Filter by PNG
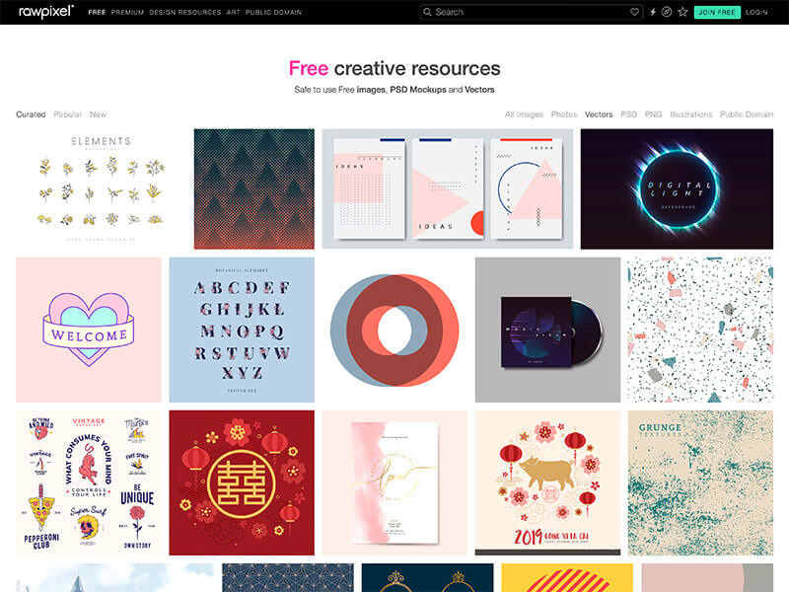Image resolution: width=789 pixels, height=592 pixels. 653,114
